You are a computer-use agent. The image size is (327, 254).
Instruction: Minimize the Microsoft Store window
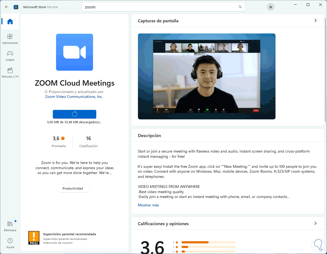(x=295, y=5)
